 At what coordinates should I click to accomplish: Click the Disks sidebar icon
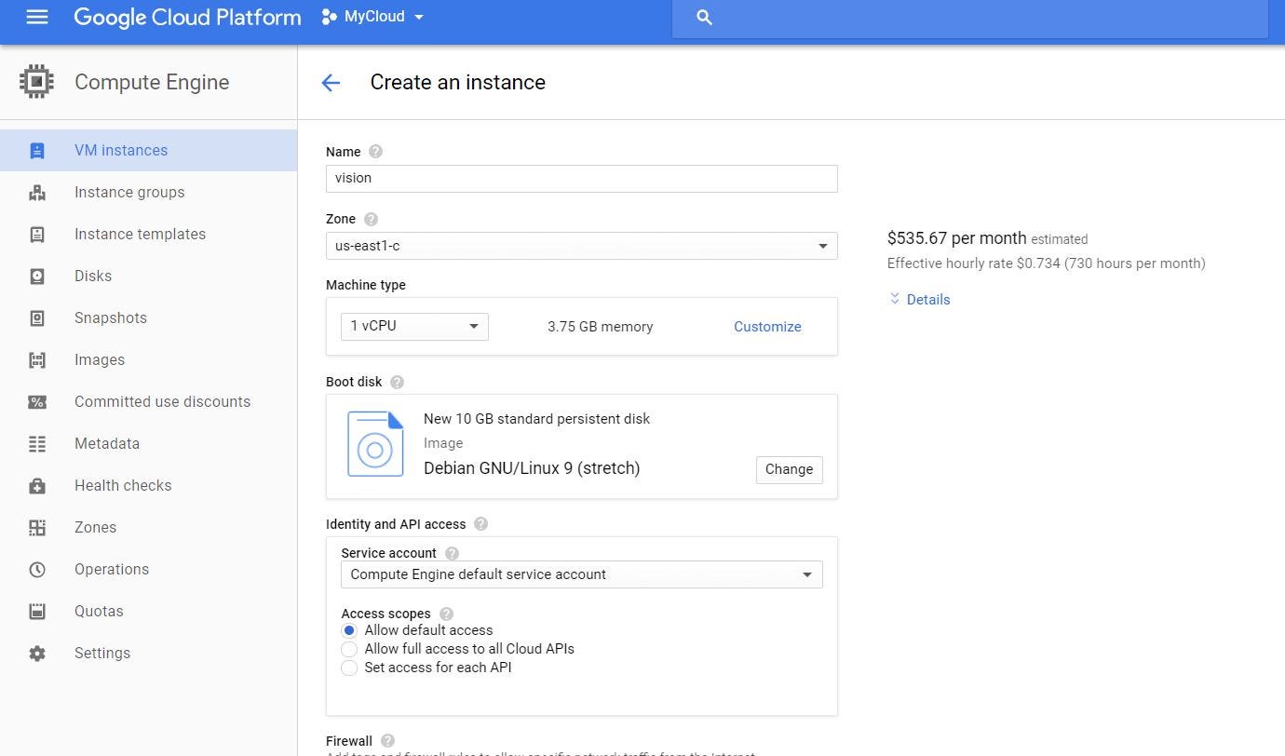pos(37,277)
